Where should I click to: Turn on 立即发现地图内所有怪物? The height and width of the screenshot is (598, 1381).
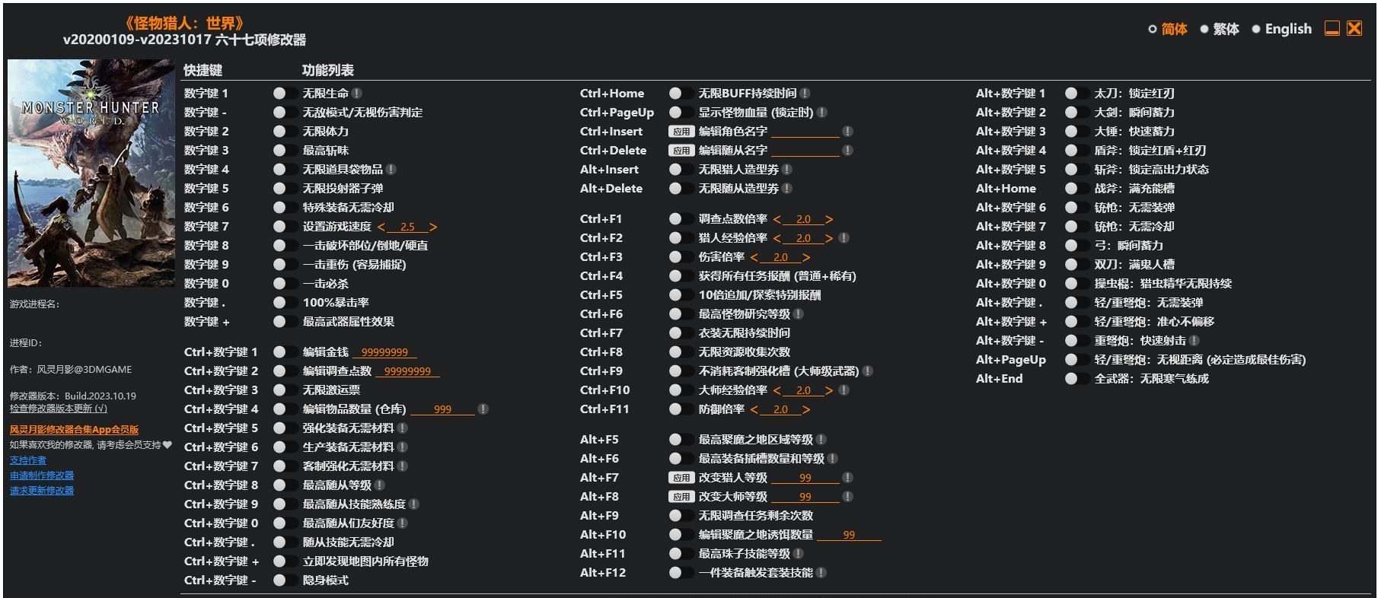point(285,561)
